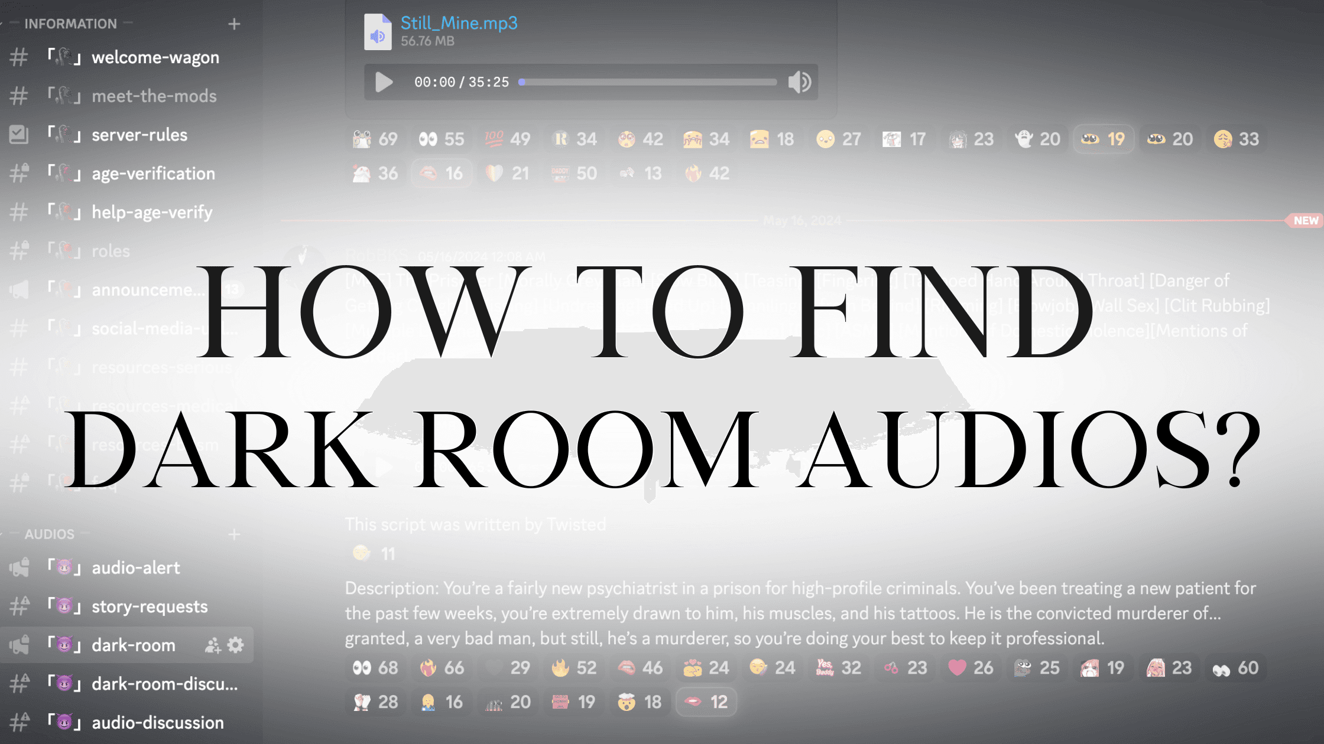Go to the age-verification channel
The height and width of the screenshot is (744, 1324).
point(153,174)
